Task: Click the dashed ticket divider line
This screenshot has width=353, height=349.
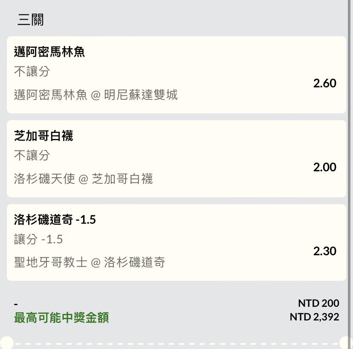Action: (x=176, y=344)
